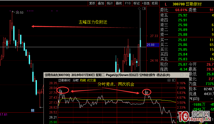Image resolution: width=214 pixels, height=124 pixels.
Task: Select the 卖五 25.92 order row
Action: 187,15
